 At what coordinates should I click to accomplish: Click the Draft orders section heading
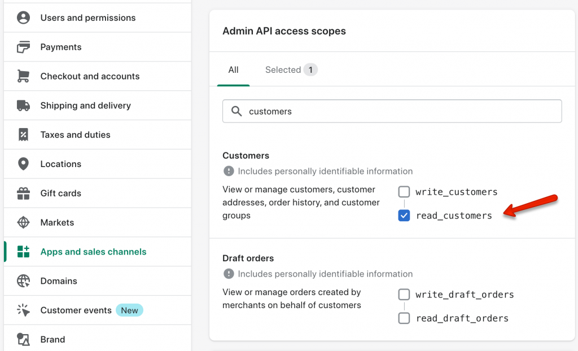(248, 258)
